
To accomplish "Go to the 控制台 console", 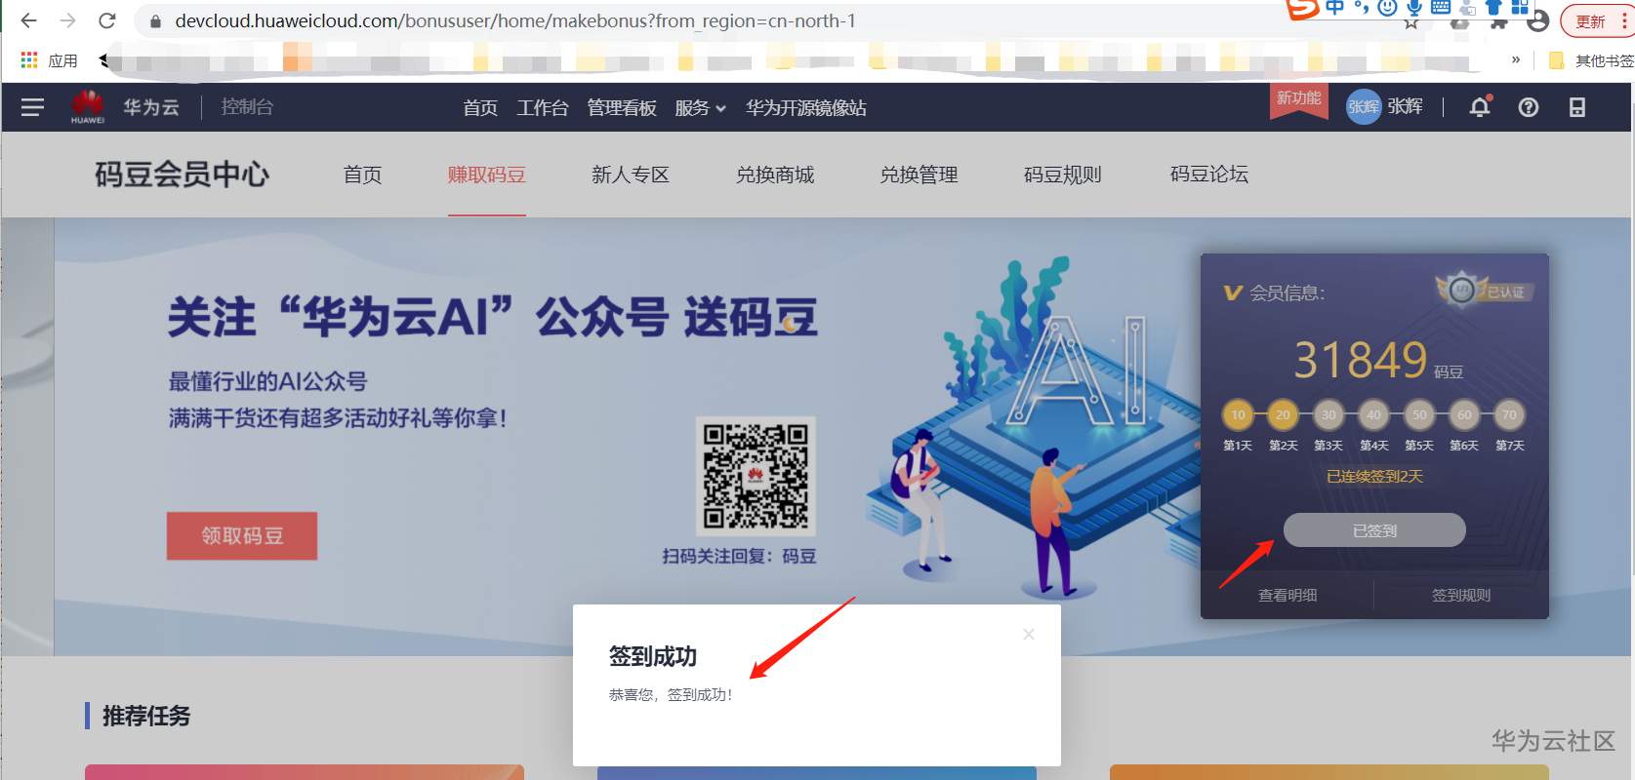I will pyautogui.click(x=247, y=107).
